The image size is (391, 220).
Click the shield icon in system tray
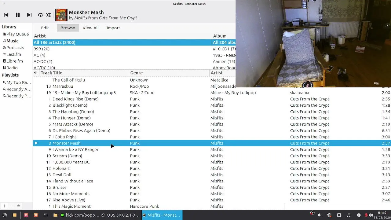(329, 215)
